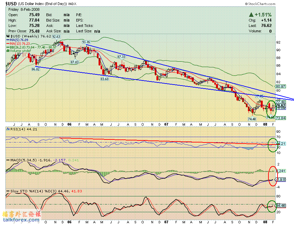This screenshot has height=225, width=294.
Task: Click the +1.51% percent change figure
Action: 263,14
